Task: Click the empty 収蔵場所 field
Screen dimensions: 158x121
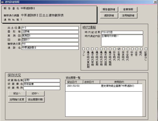Action: [42, 88]
